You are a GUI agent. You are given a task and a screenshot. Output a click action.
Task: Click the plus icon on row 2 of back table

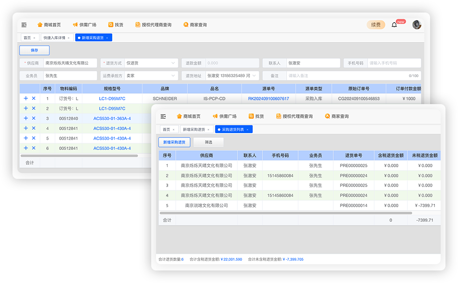coord(26,108)
